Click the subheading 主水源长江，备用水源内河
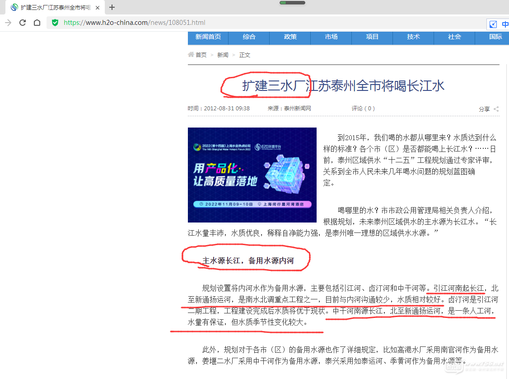The height and width of the screenshot is (379, 509). click(248, 261)
